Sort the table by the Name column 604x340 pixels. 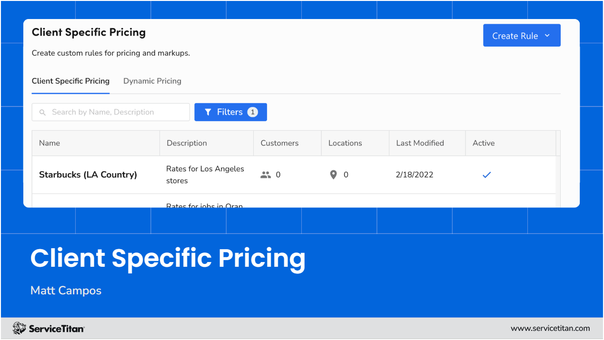click(x=50, y=143)
